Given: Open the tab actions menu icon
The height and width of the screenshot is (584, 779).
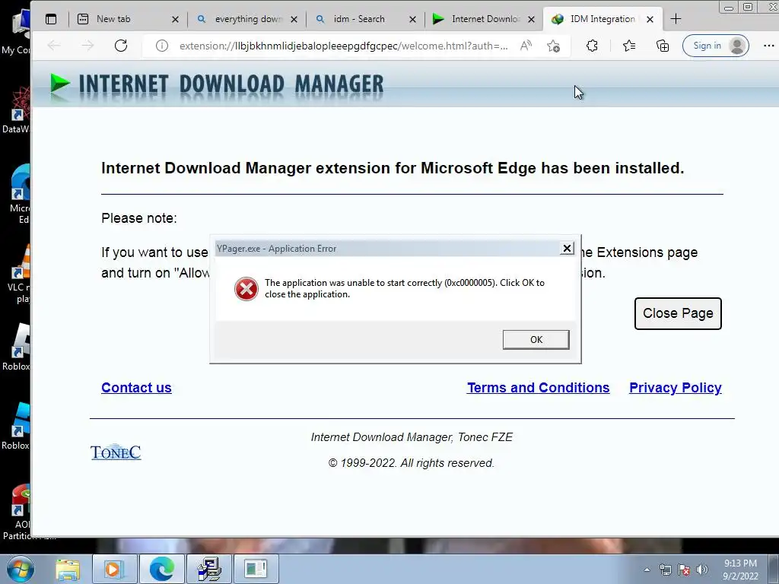Looking at the screenshot, I should pyautogui.click(x=51, y=19).
